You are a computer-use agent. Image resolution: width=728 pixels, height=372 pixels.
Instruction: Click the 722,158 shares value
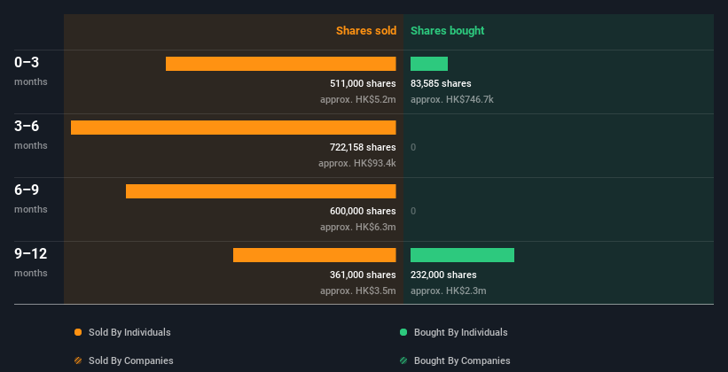pyautogui.click(x=363, y=148)
